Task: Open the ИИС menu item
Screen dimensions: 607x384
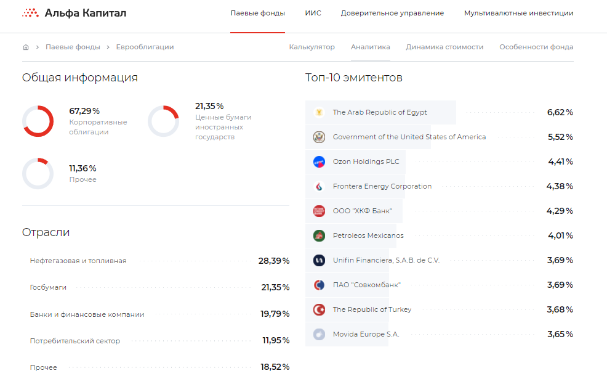Action: click(313, 13)
